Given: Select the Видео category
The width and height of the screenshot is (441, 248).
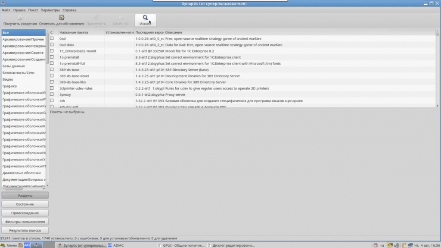Looking at the screenshot, I should [x=23, y=79].
